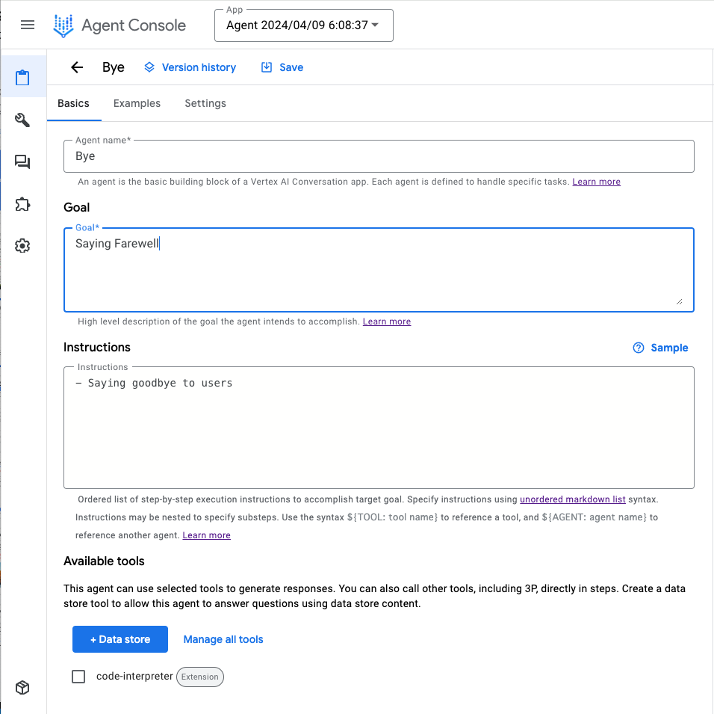The image size is (714, 714).
Task: Open Version history
Action: pyautogui.click(x=190, y=67)
